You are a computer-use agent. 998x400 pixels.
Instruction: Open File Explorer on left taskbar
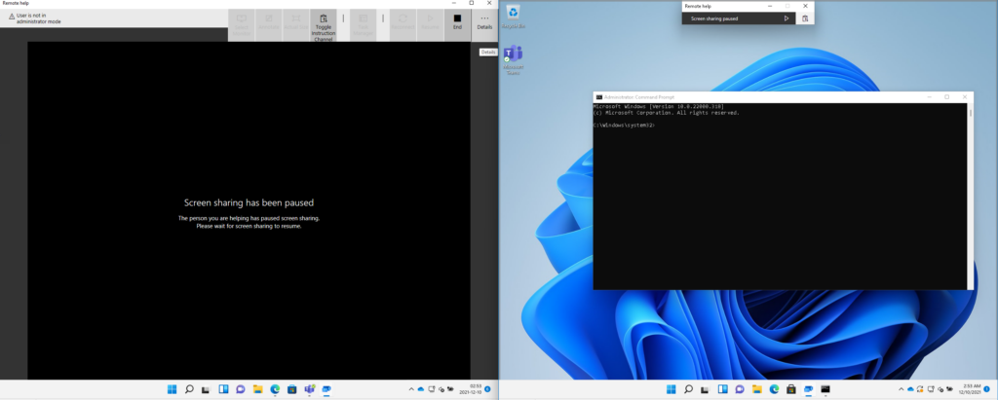(x=257, y=389)
